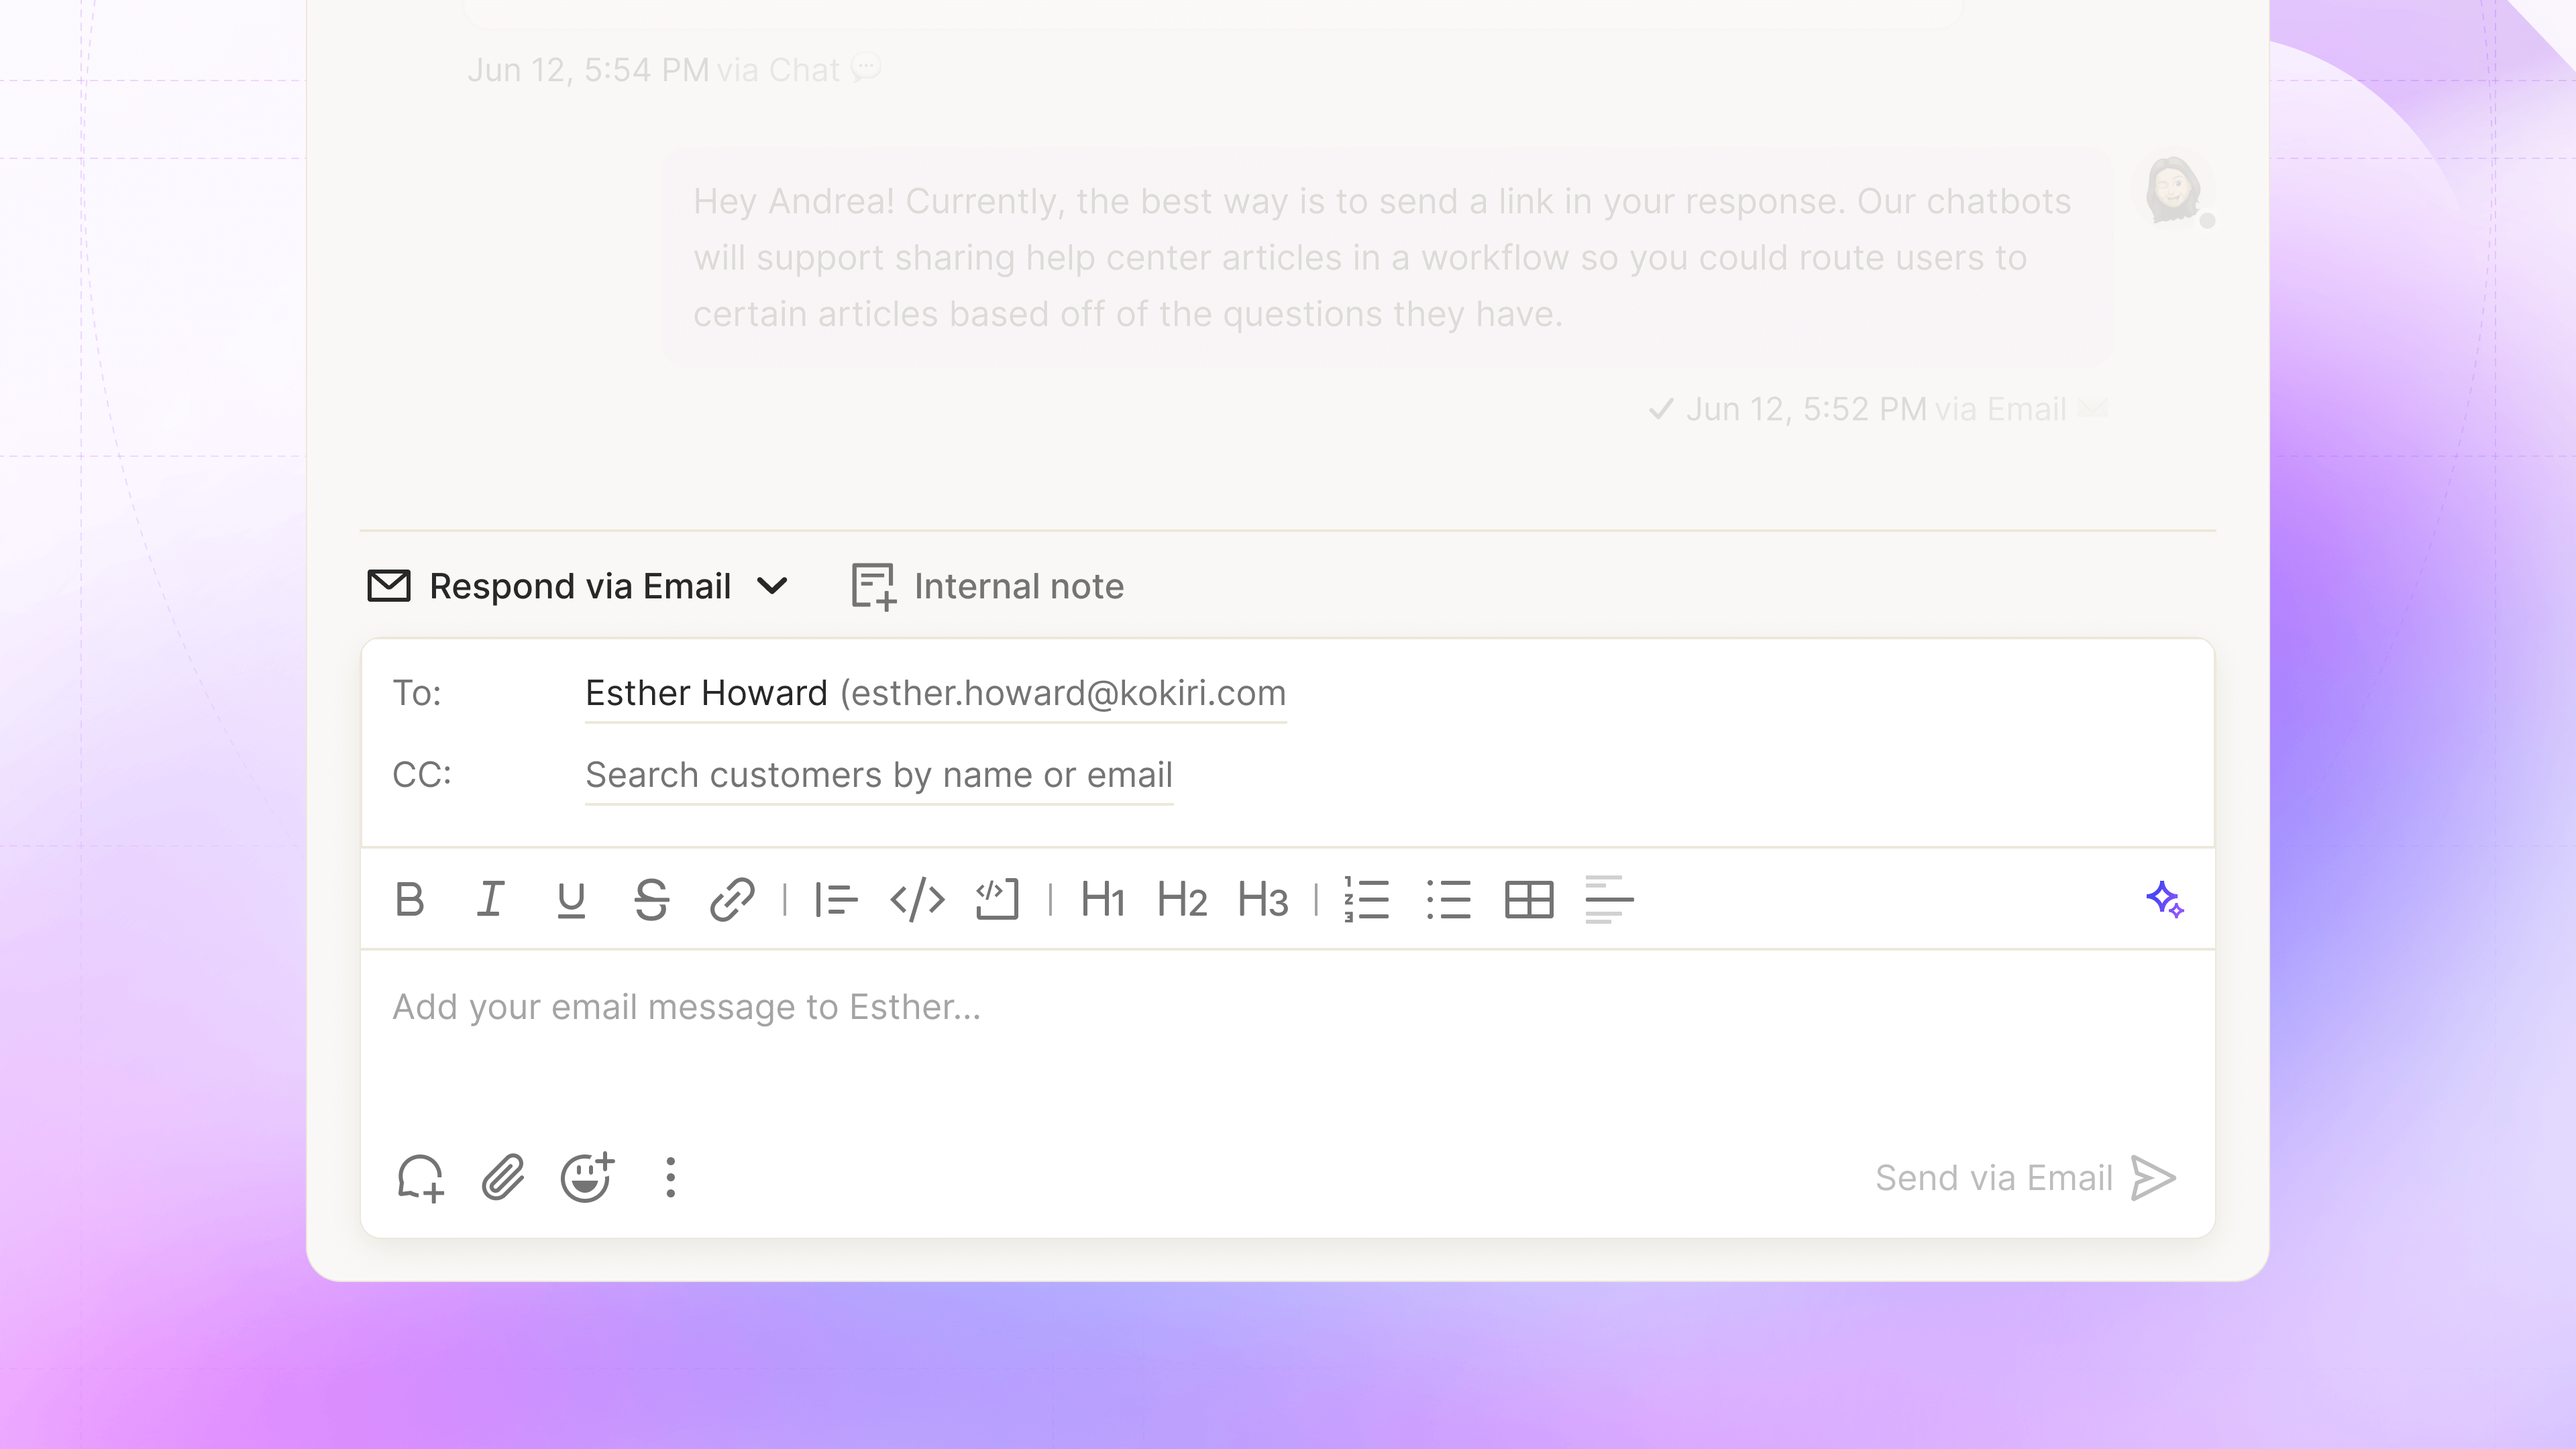Toggle underline formatting
This screenshot has width=2576, height=1449.
(x=571, y=899)
